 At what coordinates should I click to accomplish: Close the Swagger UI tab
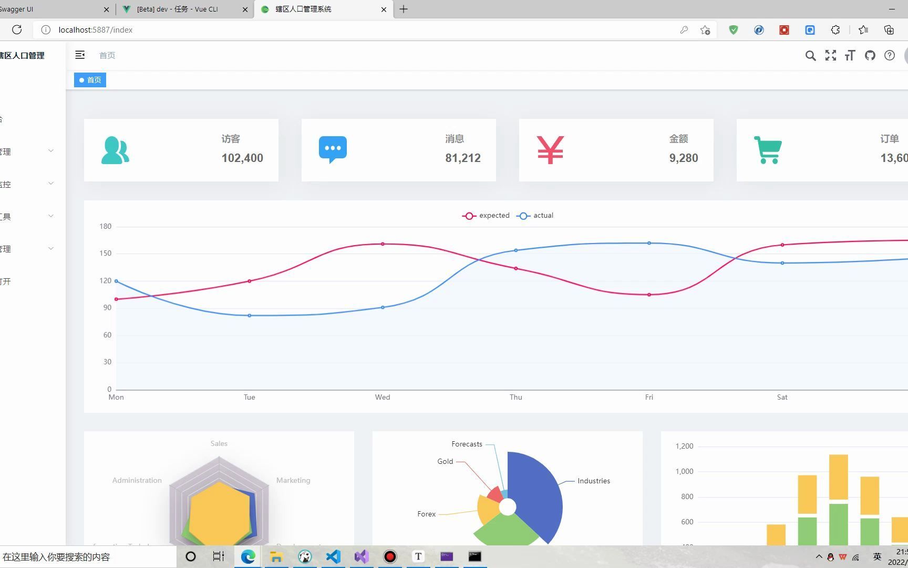(x=107, y=9)
